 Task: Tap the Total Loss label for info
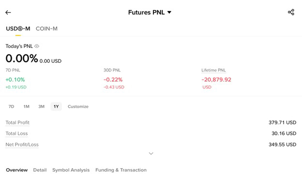tap(16, 133)
